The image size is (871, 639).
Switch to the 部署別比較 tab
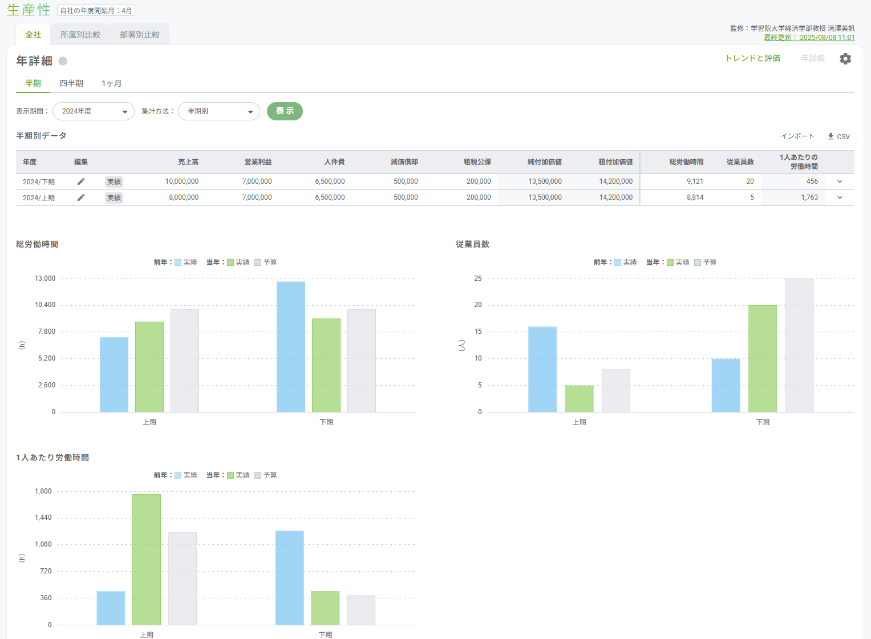[140, 35]
